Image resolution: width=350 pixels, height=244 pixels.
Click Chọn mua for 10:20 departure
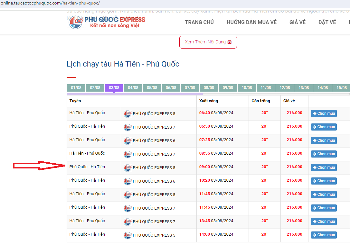(x=324, y=181)
